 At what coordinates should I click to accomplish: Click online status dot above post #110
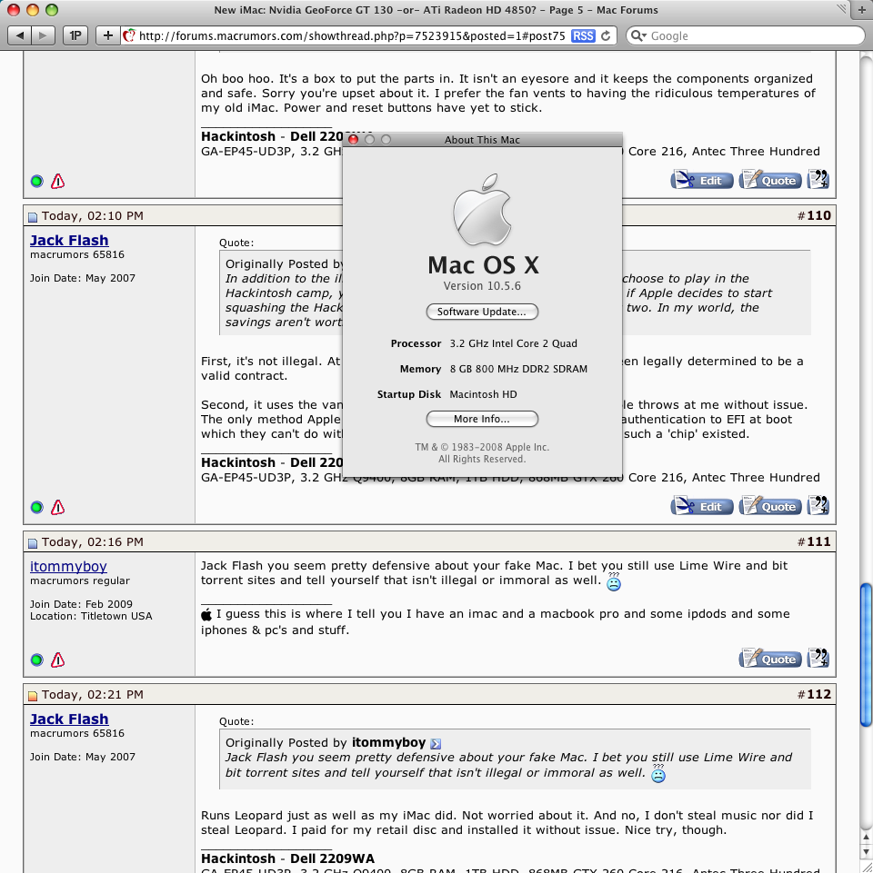click(x=36, y=181)
